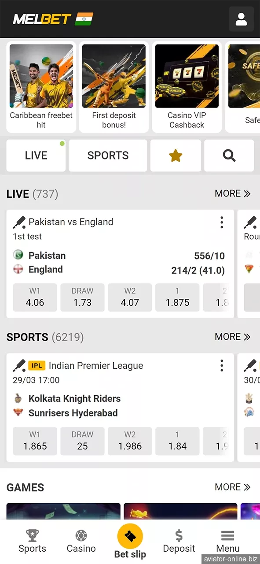This screenshot has width=260, height=564.
Task: Open the Casino VIP Cashback banner thumbnail
Action: (187, 75)
